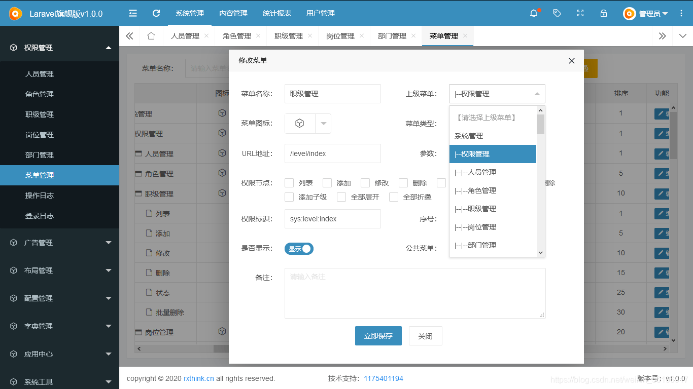
Task: Close the 菜单管理 tab via its X
Action: coord(465,36)
